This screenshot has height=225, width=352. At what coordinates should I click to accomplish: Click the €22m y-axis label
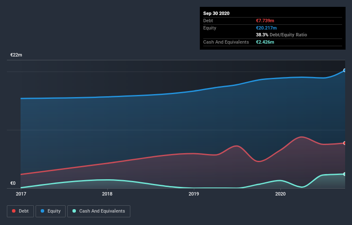click(16, 55)
